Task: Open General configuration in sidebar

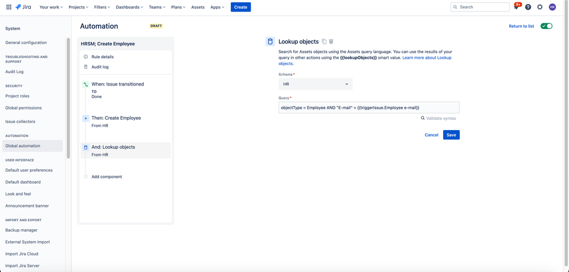Action: pyautogui.click(x=26, y=43)
